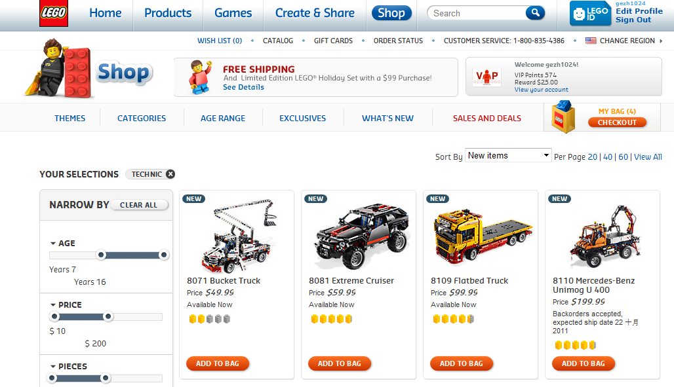Click the VIP logo icon
This screenshot has width=674, height=387.
click(486, 77)
